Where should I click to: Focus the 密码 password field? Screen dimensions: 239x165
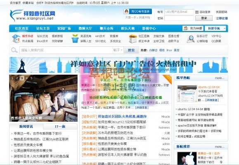tap(179, 18)
